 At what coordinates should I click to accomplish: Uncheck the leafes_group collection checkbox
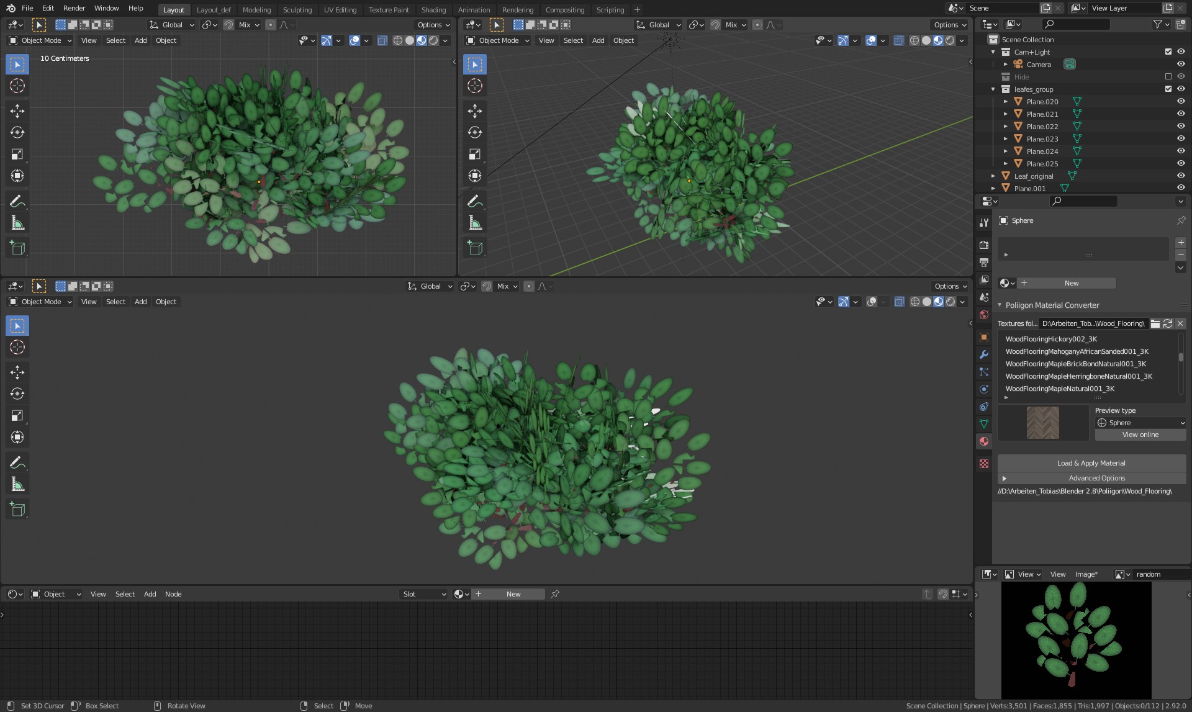pos(1168,89)
